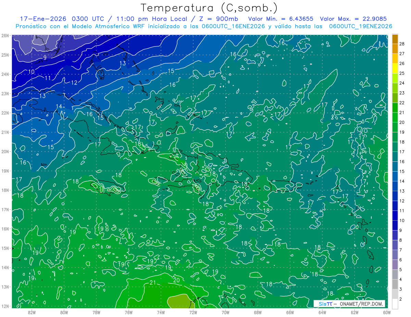Viewport: 411px width, 317px height.
Task: Click legend value 7
Action: point(400,250)
